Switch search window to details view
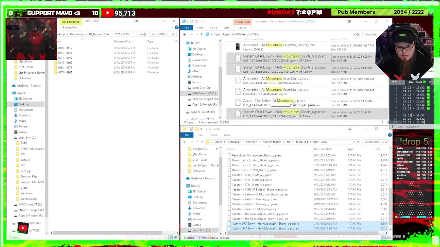Viewport: 440px width, 247px height. (384, 122)
